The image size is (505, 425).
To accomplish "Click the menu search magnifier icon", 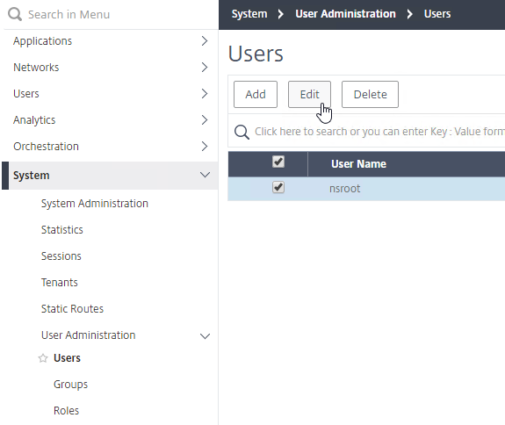I will point(15,14).
